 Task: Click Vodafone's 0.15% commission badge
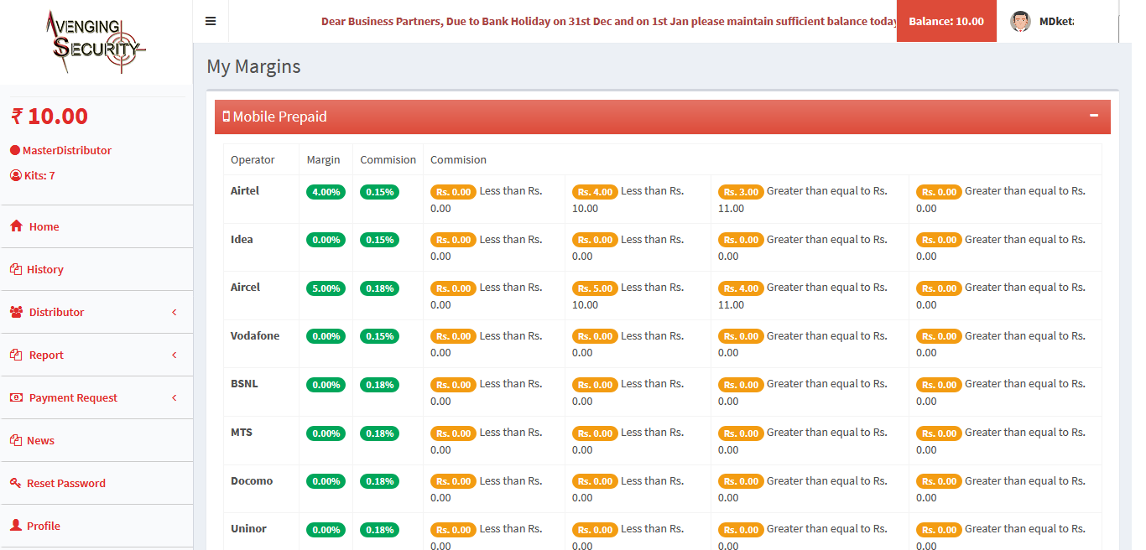pos(379,336)
